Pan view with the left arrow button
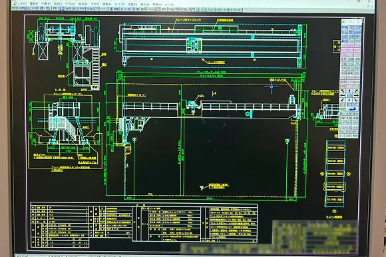This screenshot has height=257, width=386. tap(343, 95)
